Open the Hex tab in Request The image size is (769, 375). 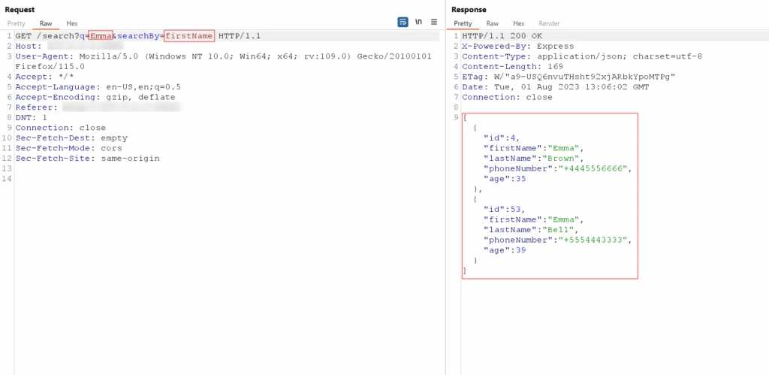click(x=72, y=23)
